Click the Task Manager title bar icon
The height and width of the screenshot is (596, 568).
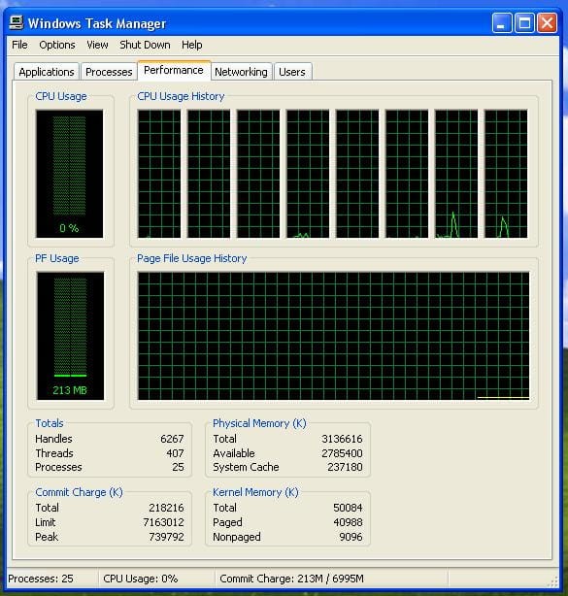coord(16,22)
